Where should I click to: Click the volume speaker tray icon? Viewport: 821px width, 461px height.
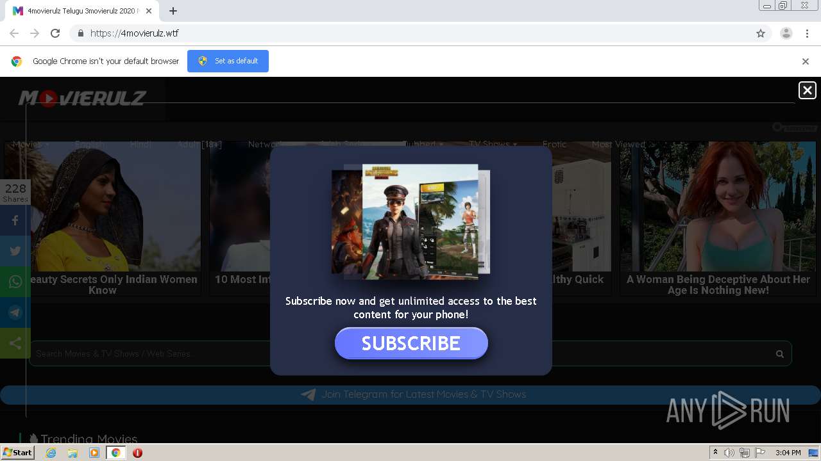tap(729, 453)
